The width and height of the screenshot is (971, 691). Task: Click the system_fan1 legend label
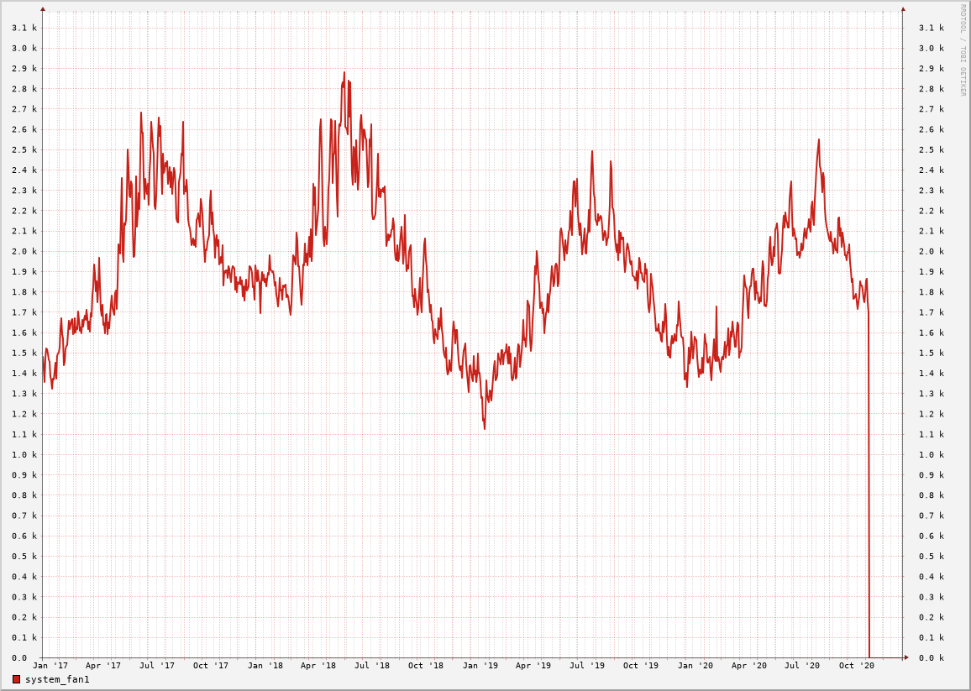coord(57,679)
